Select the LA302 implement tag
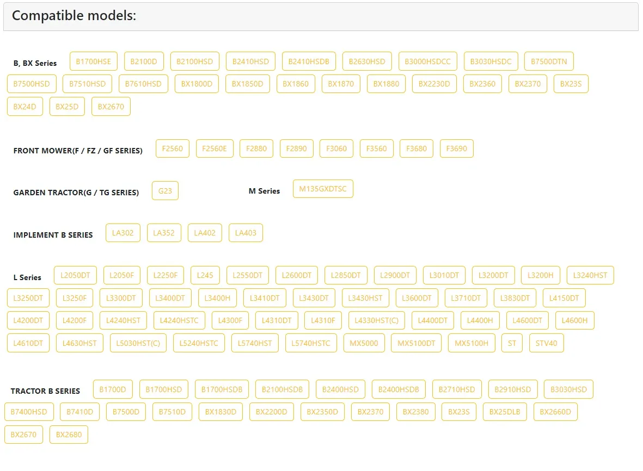This screenshot has width=643, height=471. click(x=123, y=233)
